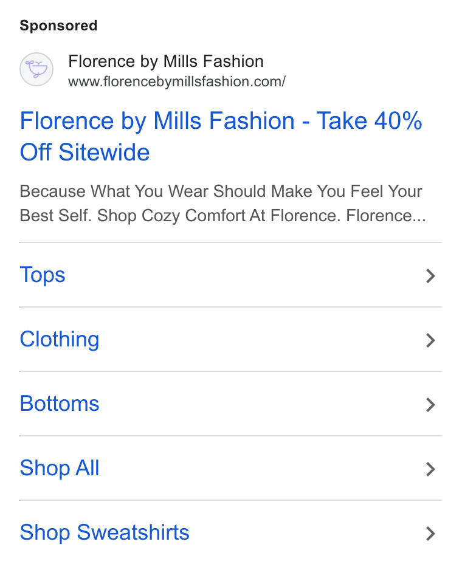The width and height of the screenshot is (462, 564).
Task: Open the Shop Sweatshirts chevron arrow
Action: (431, 534)
